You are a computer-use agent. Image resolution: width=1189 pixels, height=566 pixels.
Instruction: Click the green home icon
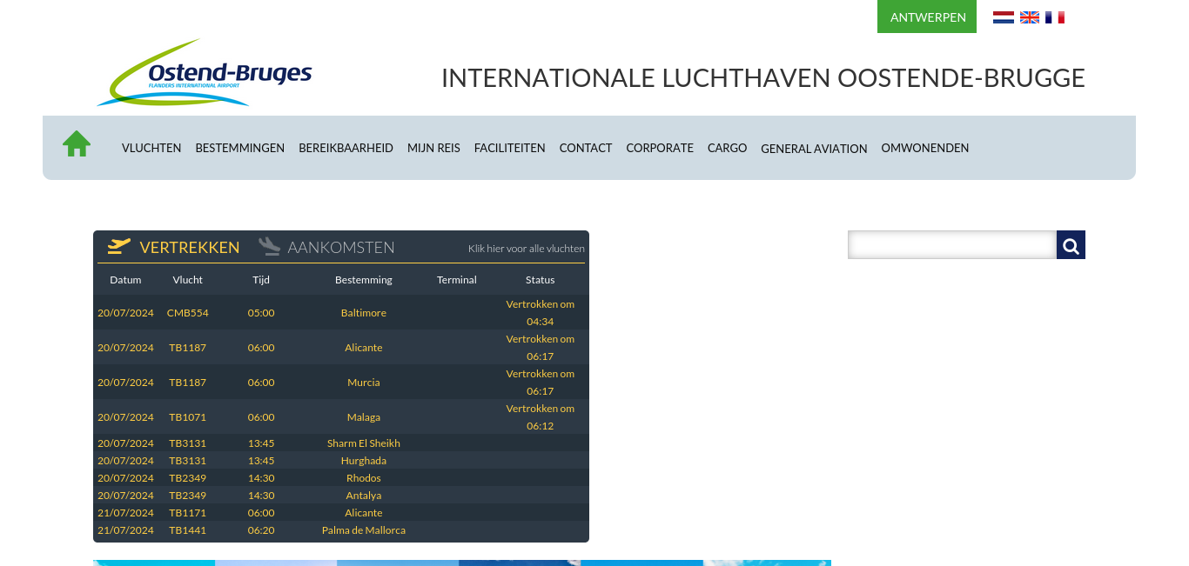(x=77, y=143)
